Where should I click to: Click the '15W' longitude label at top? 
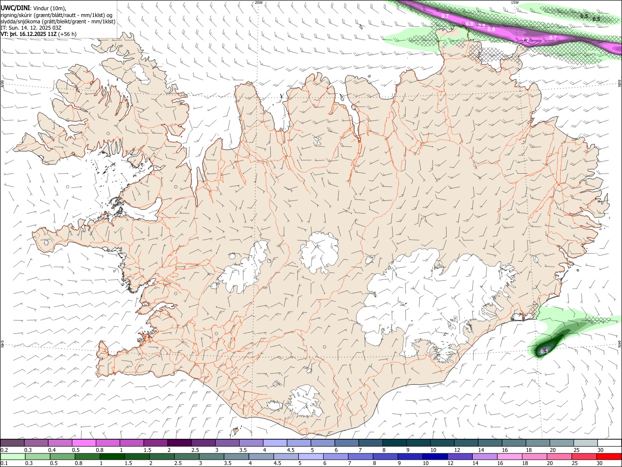[x=515, y=2]
